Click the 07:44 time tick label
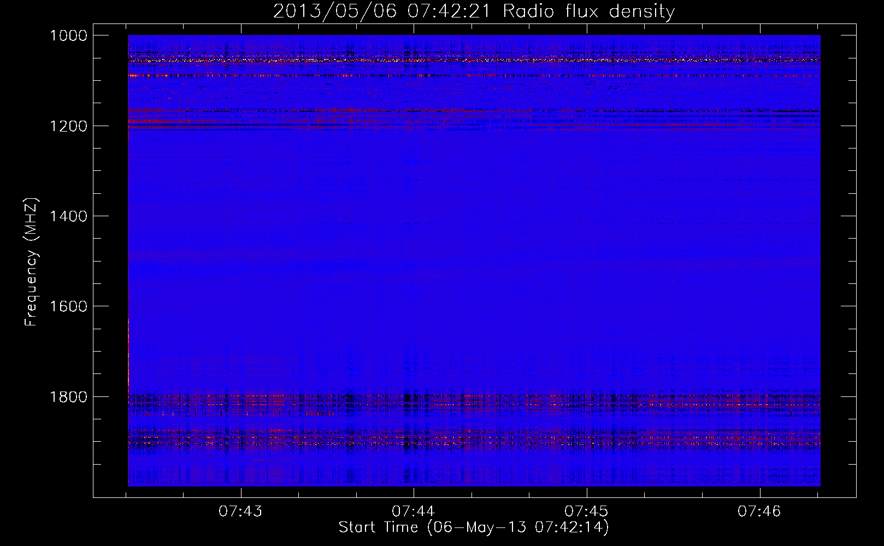 pos(414,511)
